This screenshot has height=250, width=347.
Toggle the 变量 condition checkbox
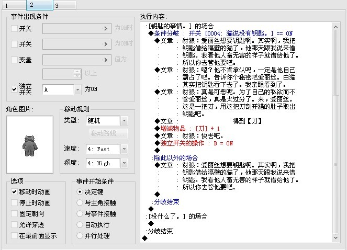[14, 60]
